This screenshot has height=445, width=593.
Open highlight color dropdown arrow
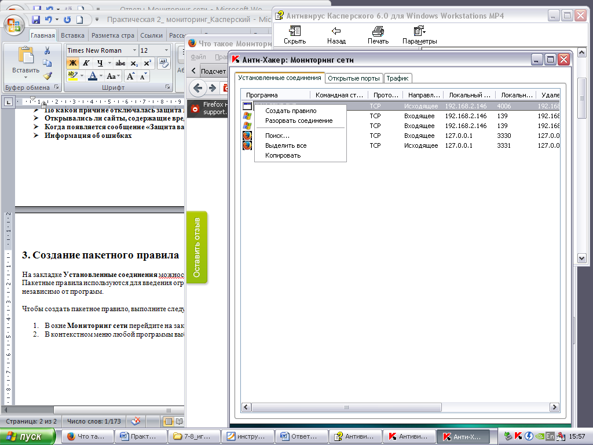pos(82,76)
